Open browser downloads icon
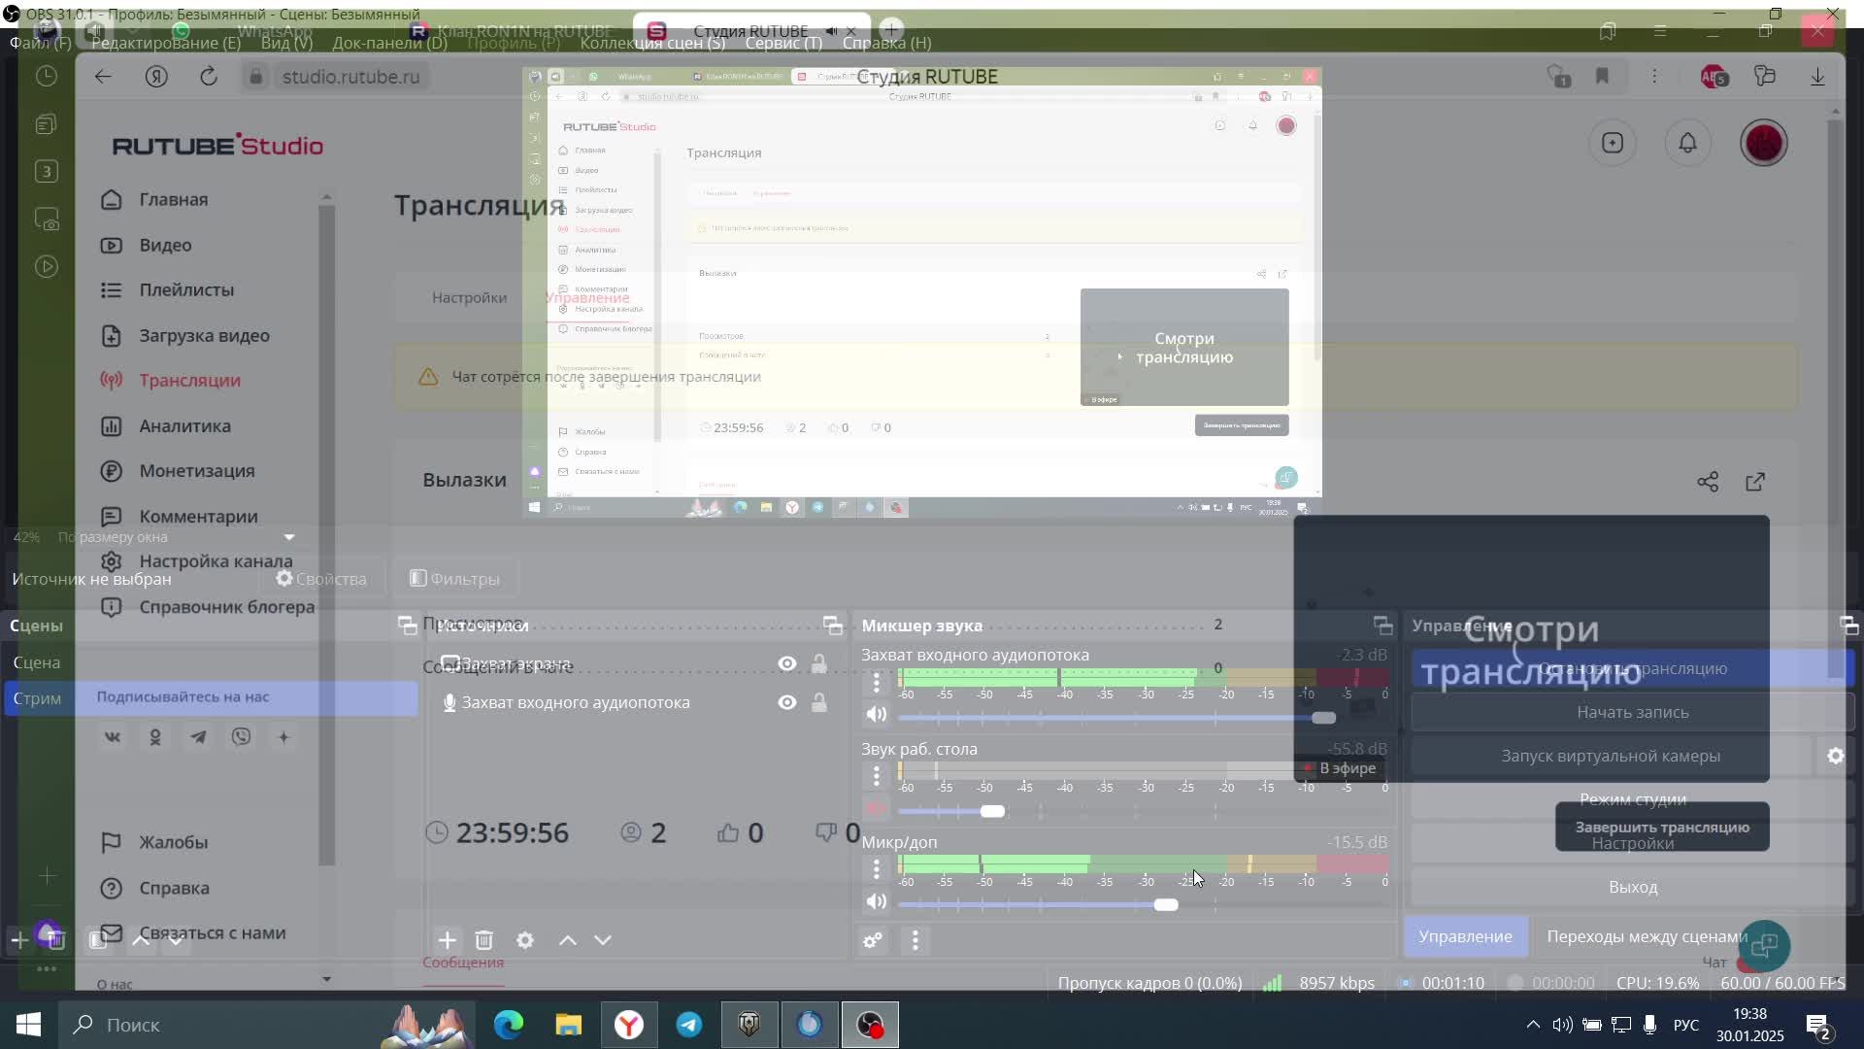The height and width of the screenshot is (1049, 1864). pos(1817,76)
